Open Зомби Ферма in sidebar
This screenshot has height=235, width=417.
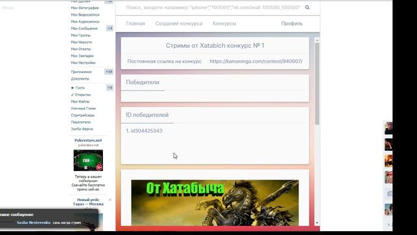(x=82, y=129)
